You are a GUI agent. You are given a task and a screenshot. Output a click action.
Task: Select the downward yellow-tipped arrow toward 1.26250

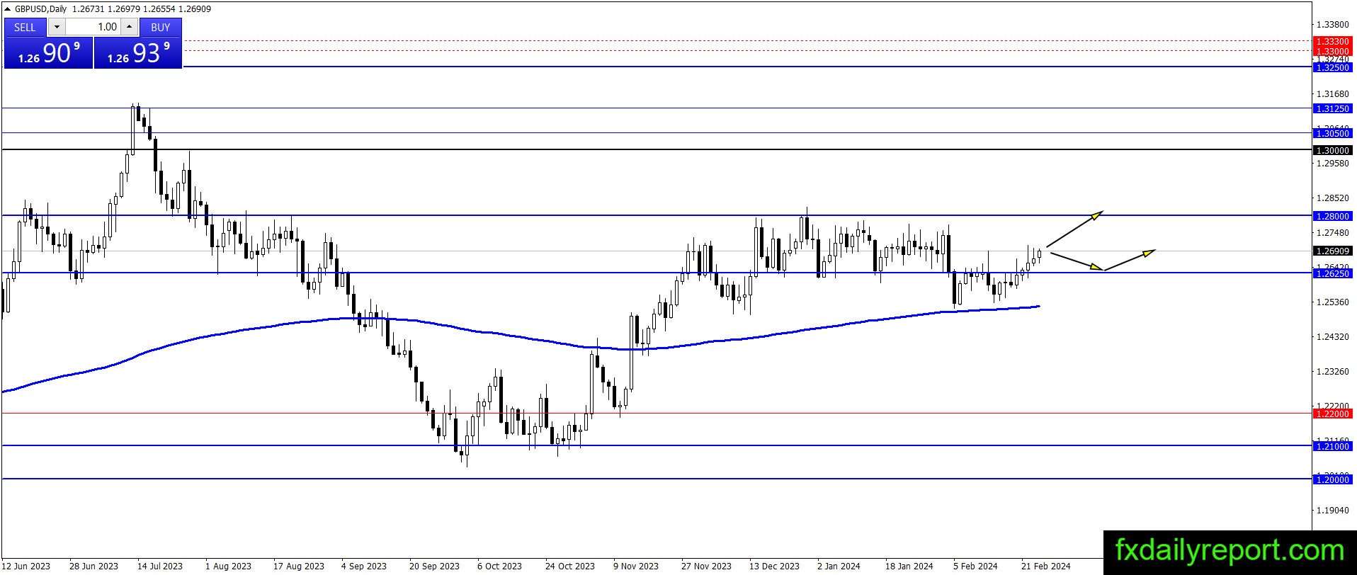coord(1077,261)
